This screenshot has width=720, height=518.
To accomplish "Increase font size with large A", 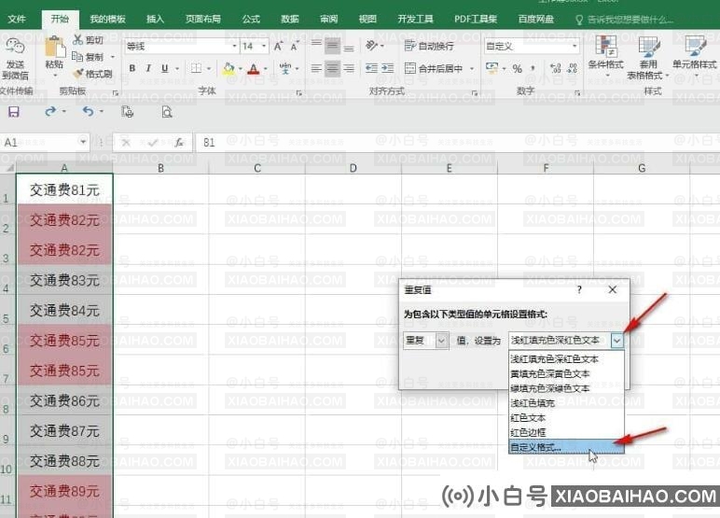I will pos(278,47).
